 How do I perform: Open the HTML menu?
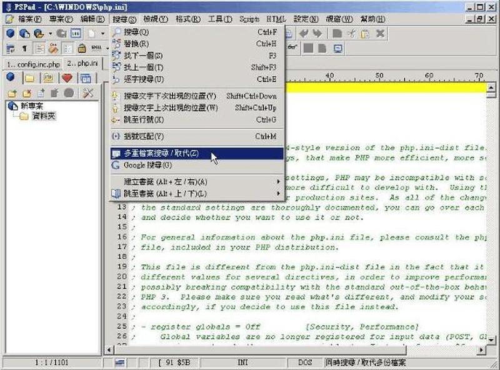(276, 19)
